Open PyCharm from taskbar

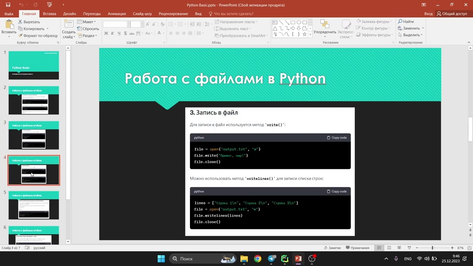285,259
